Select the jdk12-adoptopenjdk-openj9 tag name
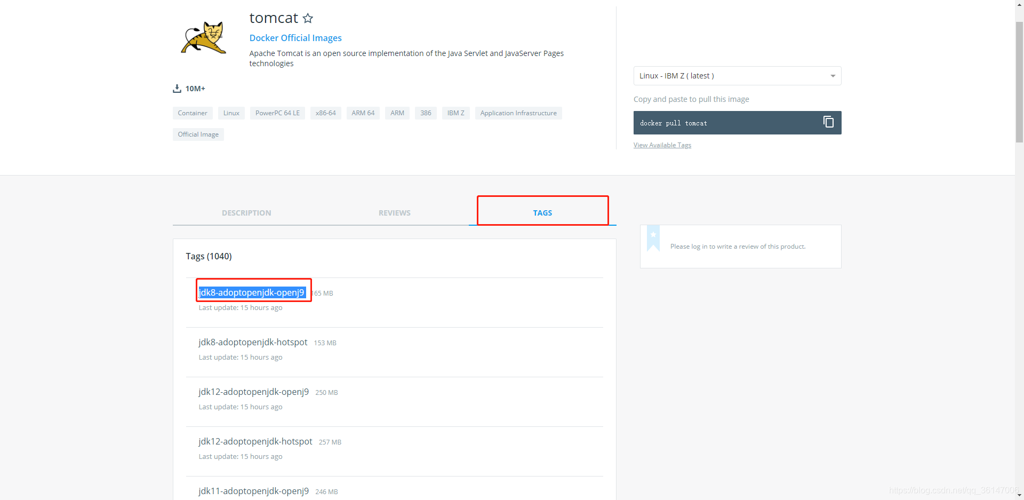 pos(254,392)
